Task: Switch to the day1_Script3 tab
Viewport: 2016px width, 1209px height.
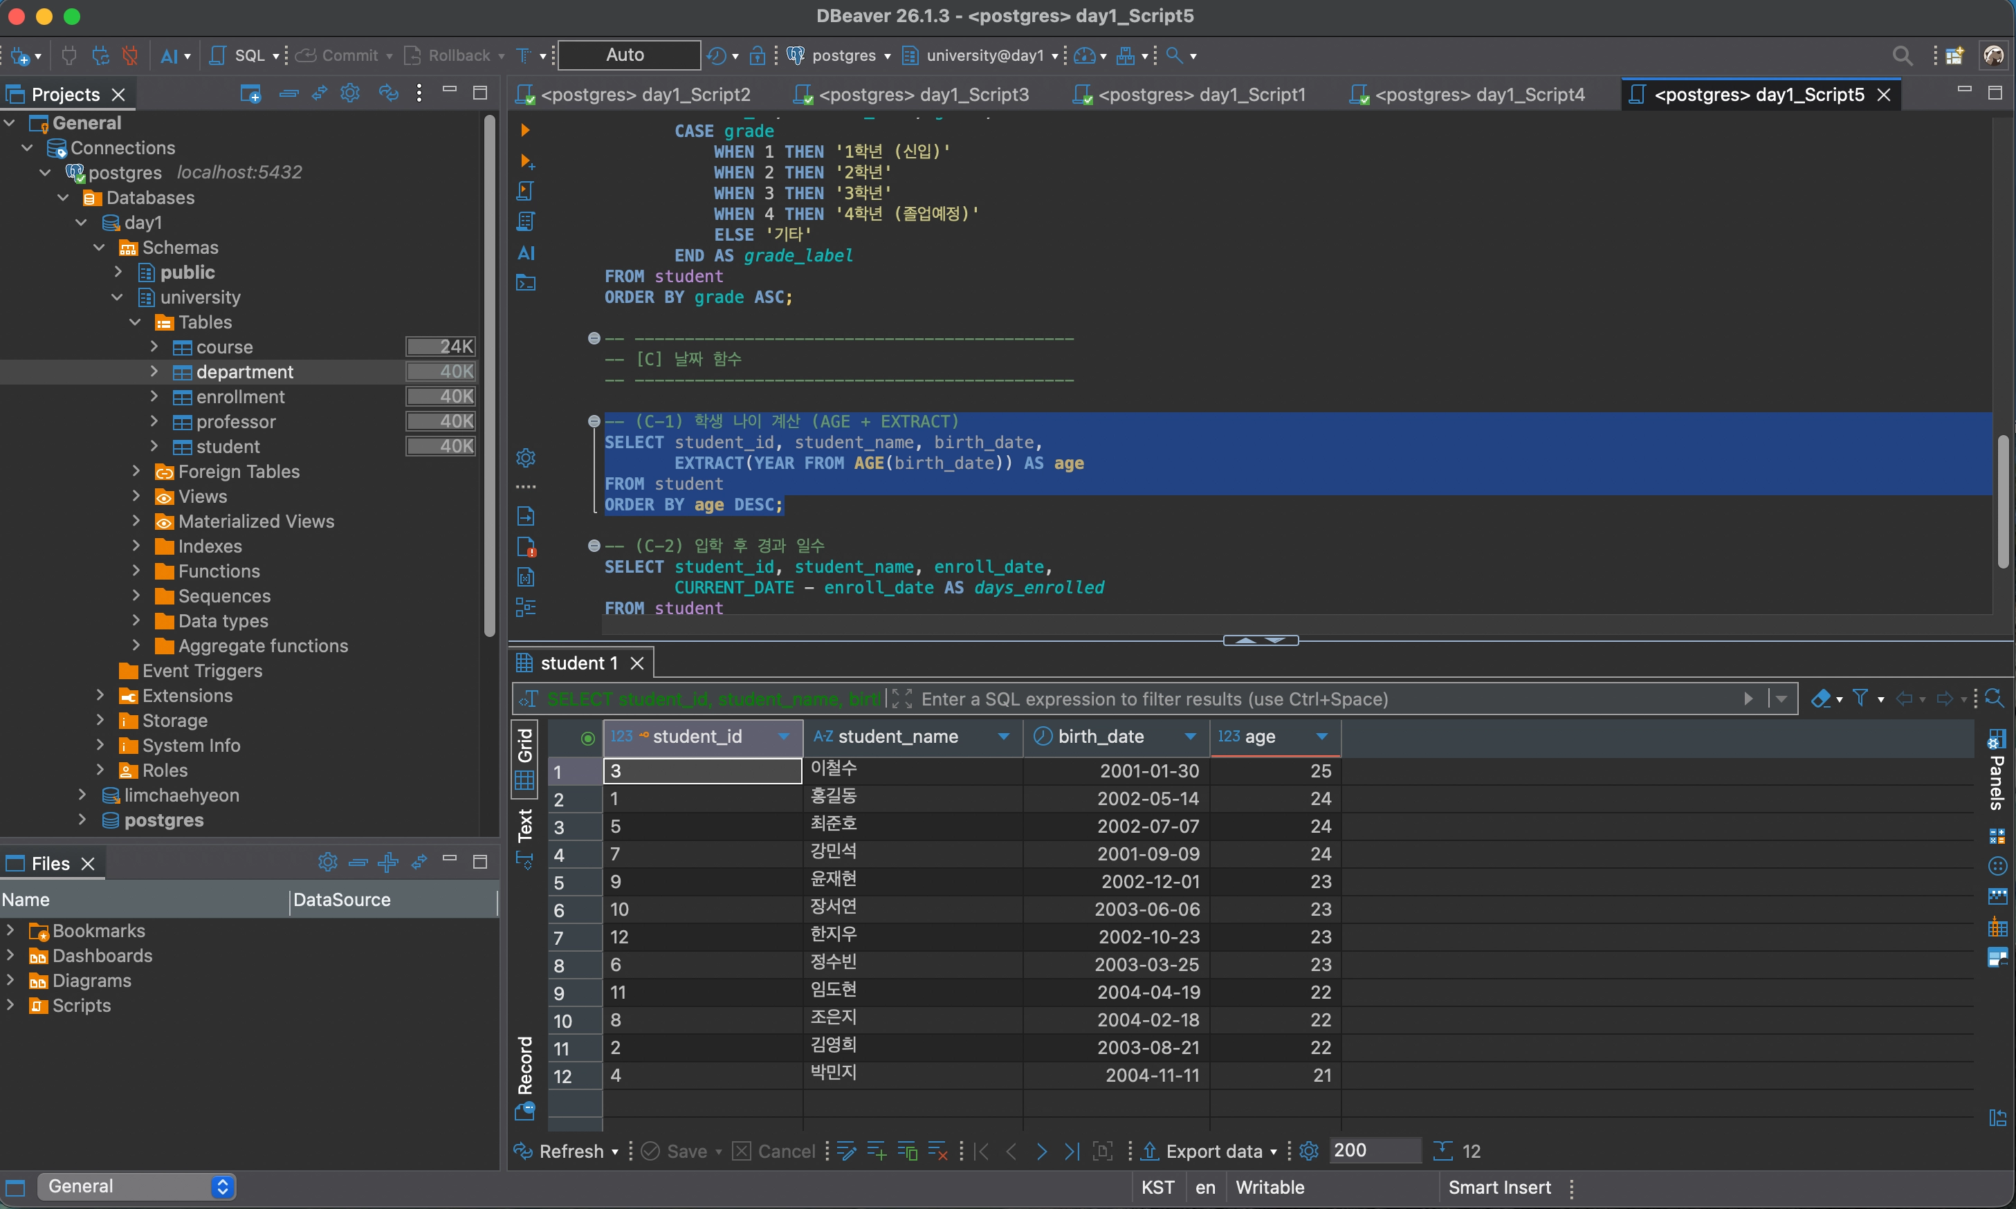Action: [x=912, y=95]
